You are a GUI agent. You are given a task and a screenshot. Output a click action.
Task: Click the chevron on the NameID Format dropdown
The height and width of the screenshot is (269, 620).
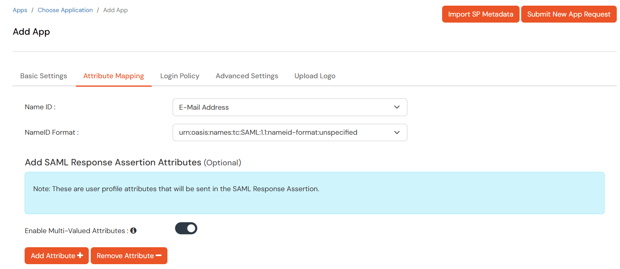398,132
